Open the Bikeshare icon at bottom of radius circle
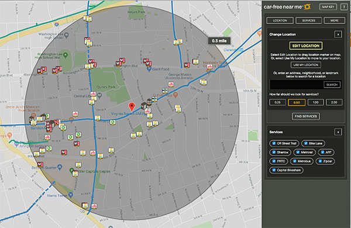Image resolution: width=351 pixels, height=228 pixels. tap(94, 206)
